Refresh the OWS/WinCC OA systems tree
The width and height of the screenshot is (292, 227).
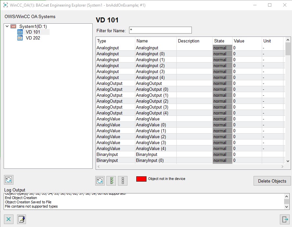[x=9, y=180]
